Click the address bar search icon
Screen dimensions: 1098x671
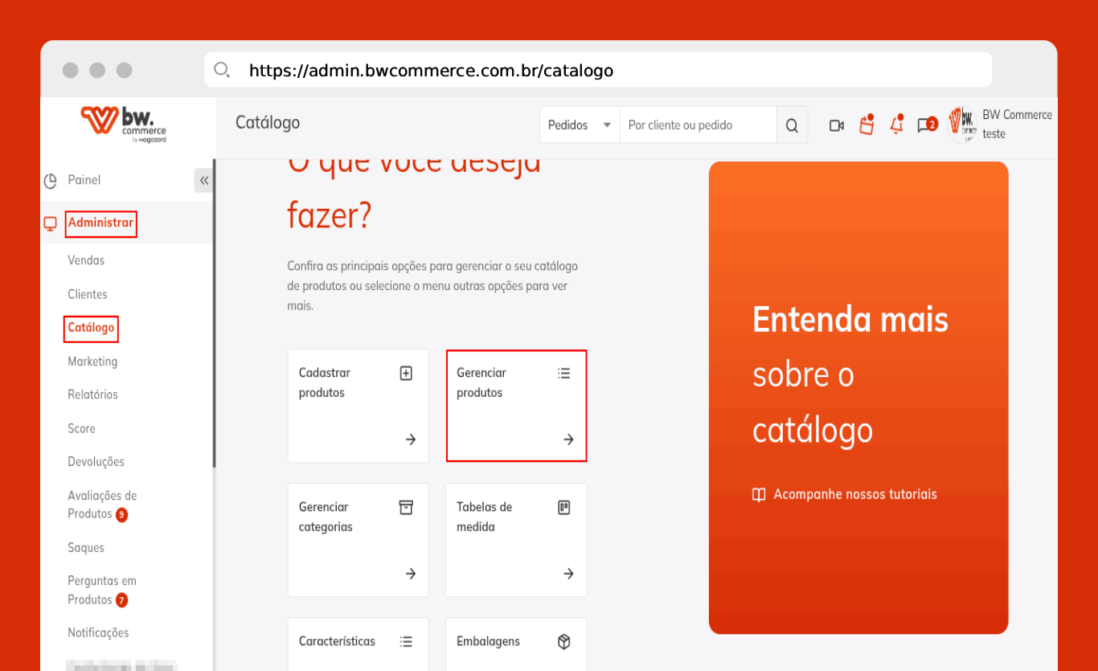(x=222, y=70)
